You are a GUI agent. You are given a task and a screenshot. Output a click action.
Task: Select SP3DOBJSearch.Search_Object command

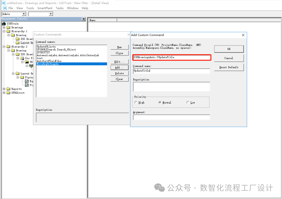pos(72,49)
